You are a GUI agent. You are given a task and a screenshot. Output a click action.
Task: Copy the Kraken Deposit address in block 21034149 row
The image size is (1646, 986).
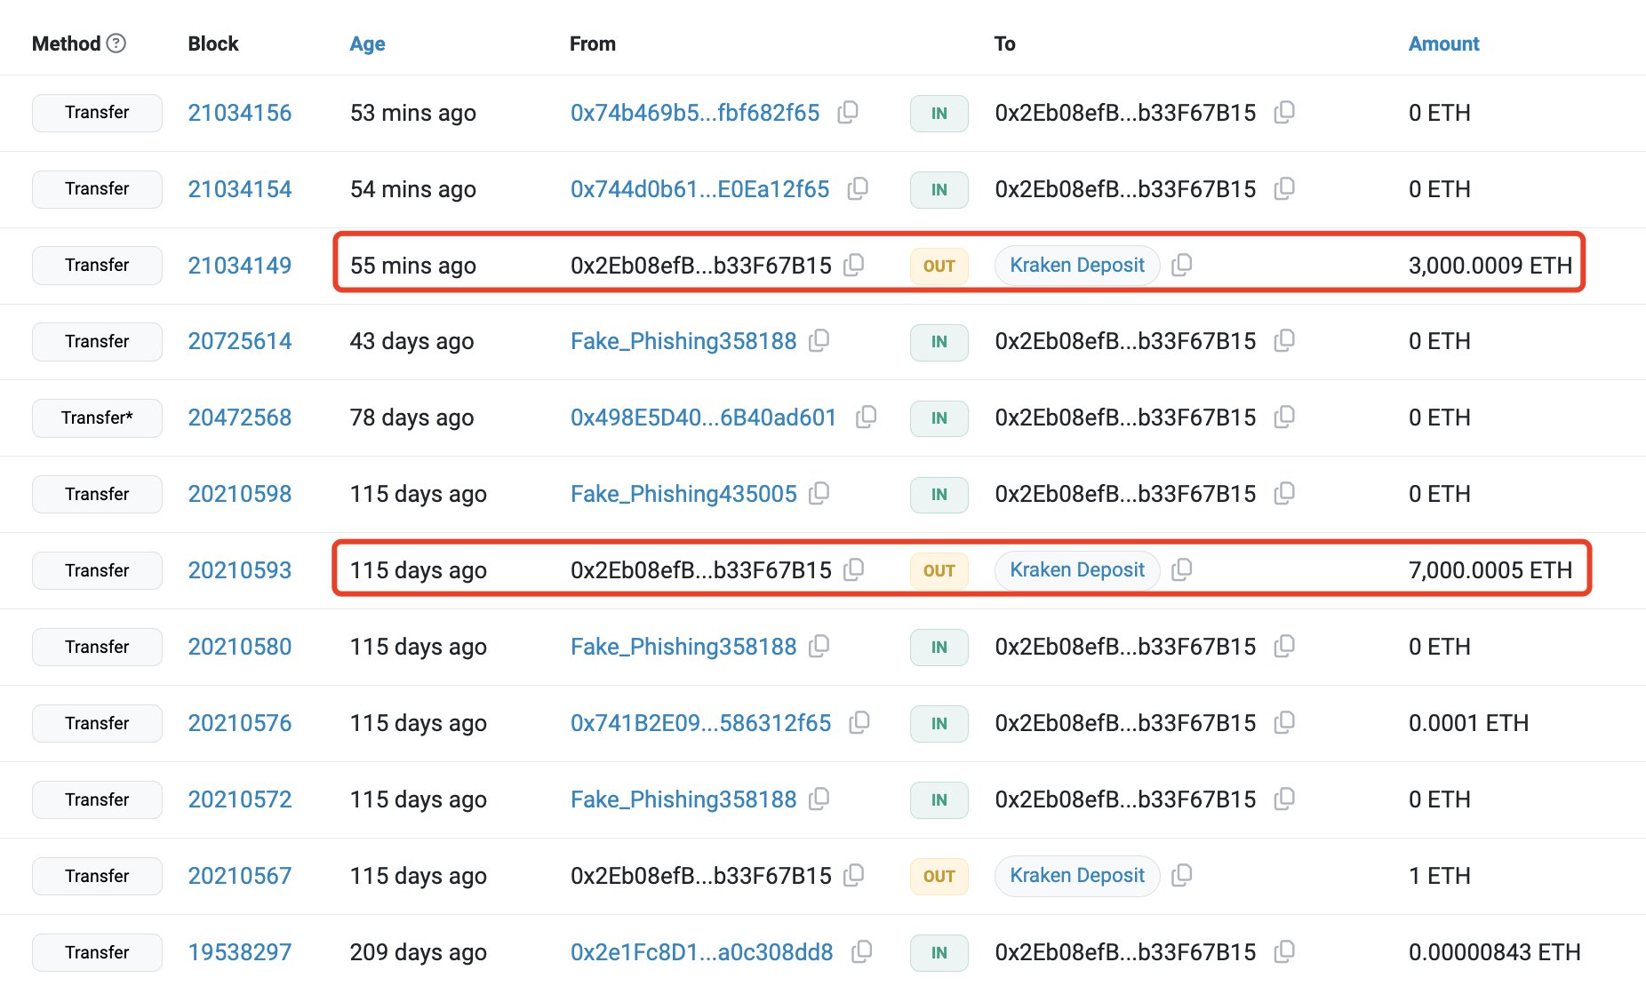1182,265
